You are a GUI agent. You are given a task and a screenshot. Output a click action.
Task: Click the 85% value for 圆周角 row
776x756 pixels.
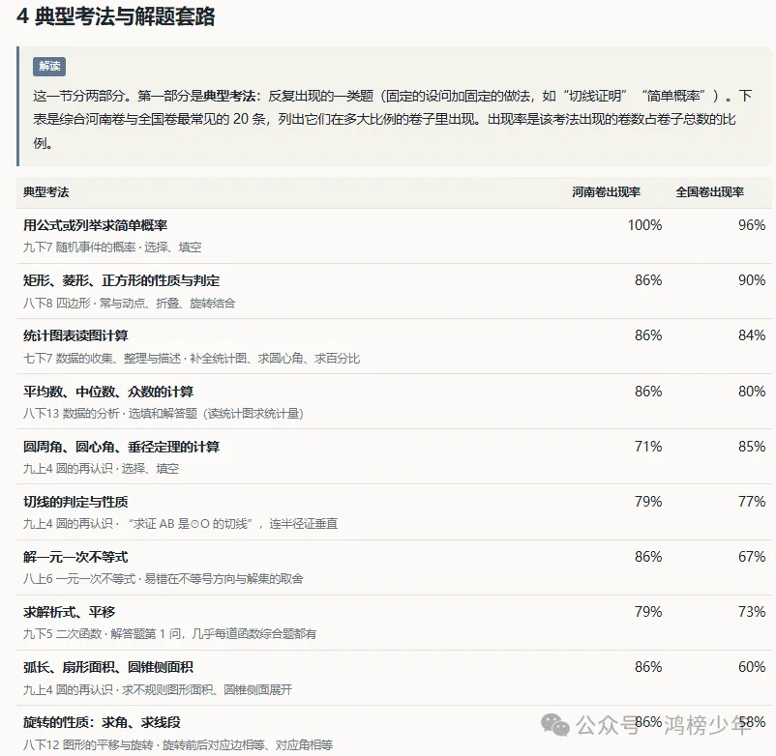[752, 447]
